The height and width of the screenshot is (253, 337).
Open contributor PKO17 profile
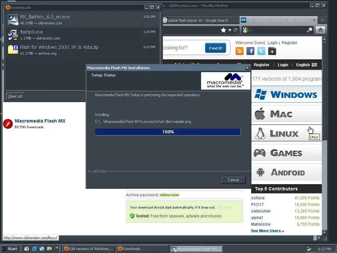[x=257, y=204]
